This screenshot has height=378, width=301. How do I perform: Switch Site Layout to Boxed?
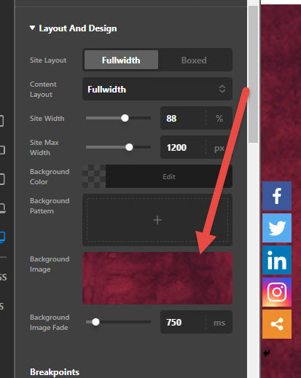[194, 60]
